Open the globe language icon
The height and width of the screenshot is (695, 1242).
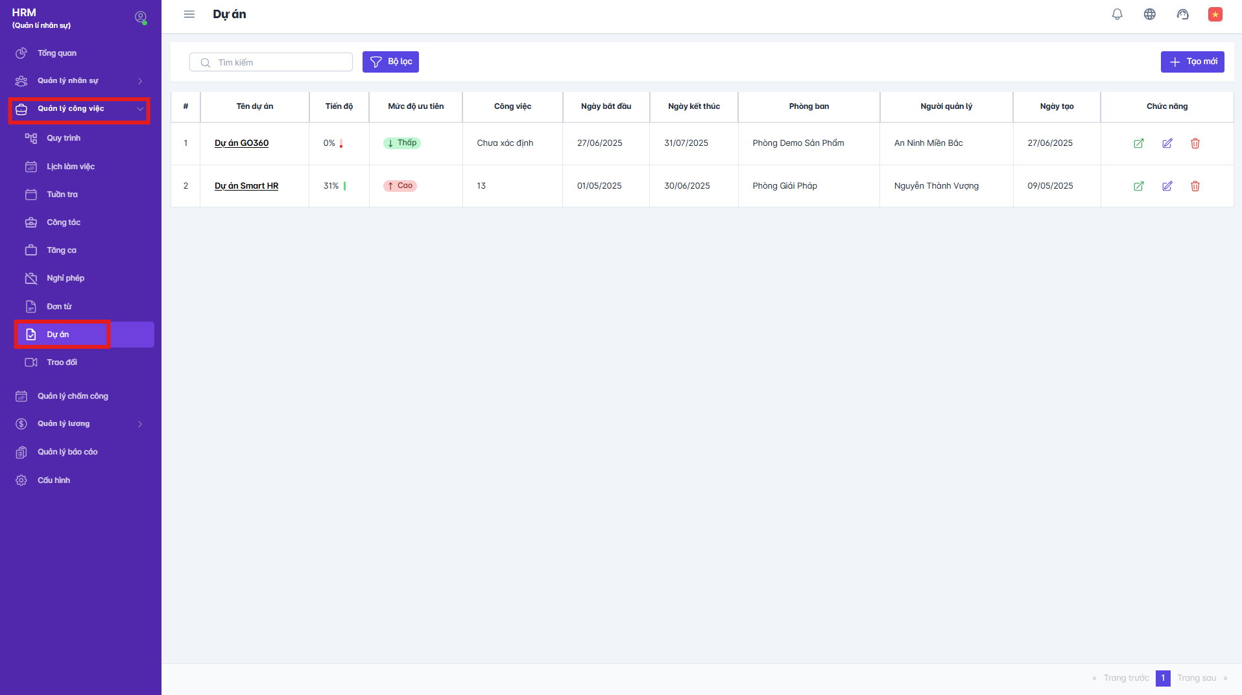(x=1149, y=14)
